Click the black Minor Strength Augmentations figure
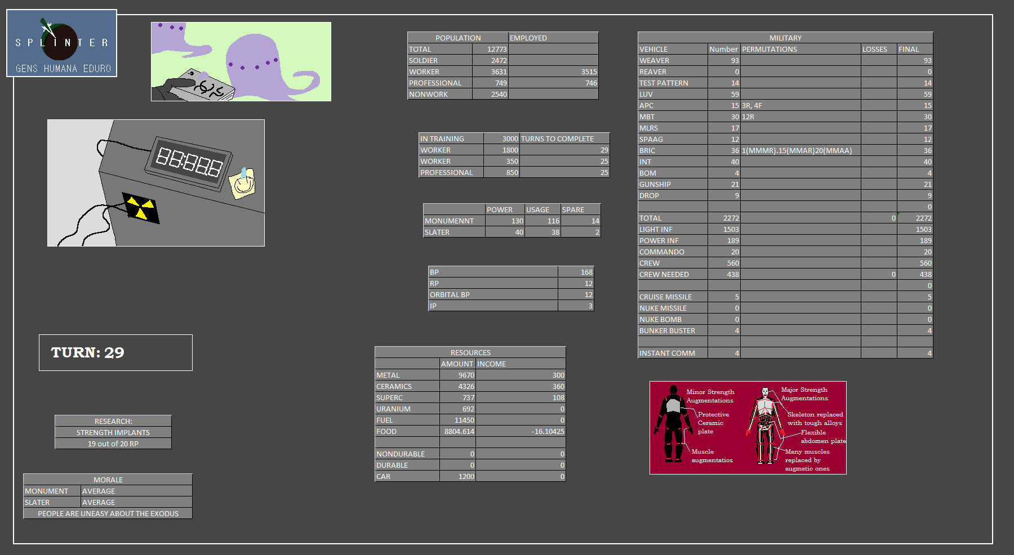Image resolution: width=1014 pixels, height=555 pixels. click(x=672, y=423)
